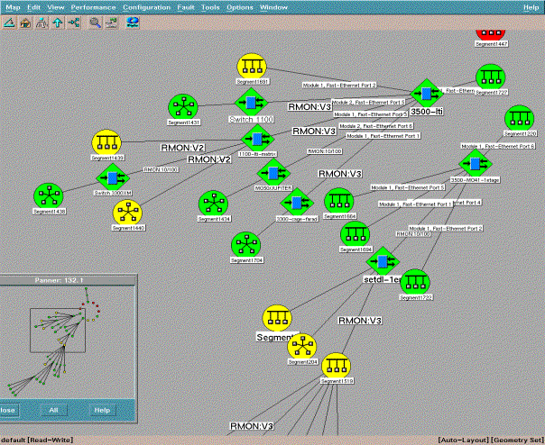Select the 3500-lti switch node
The width and height of the screenshot is (545, 445).
(x=427, y=94)
